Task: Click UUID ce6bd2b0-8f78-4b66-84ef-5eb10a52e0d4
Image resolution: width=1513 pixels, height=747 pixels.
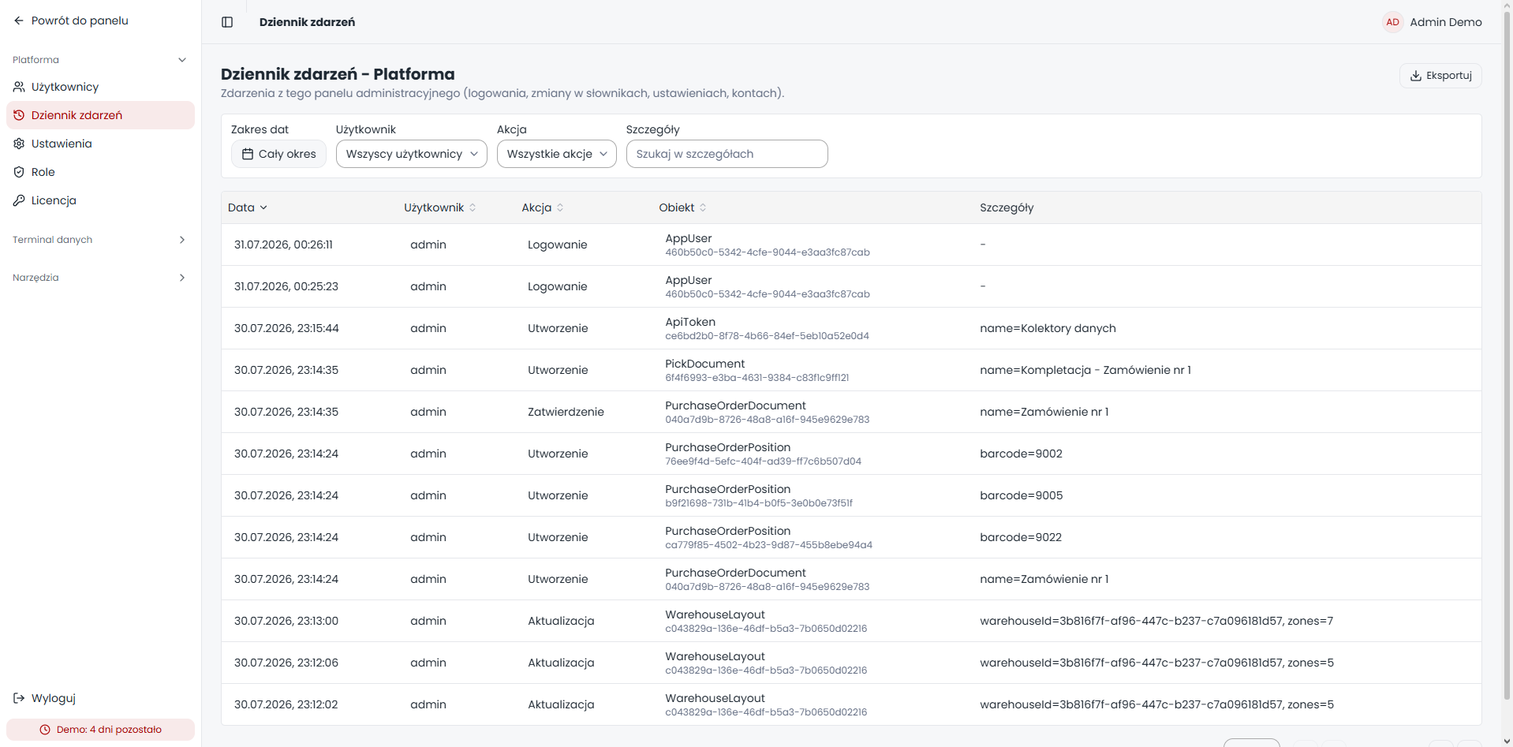Action: pos(767,336)
